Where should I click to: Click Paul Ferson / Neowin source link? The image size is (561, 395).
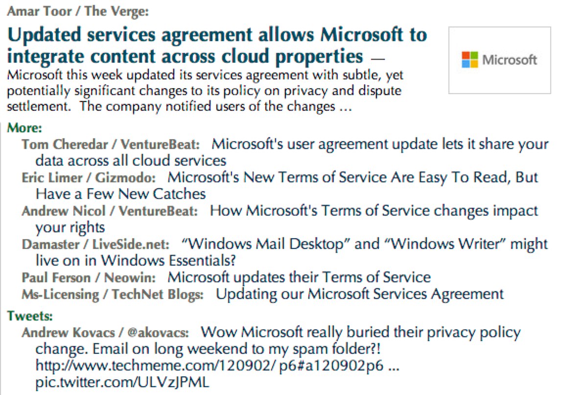pyautogui.click(x=89, y=277)
